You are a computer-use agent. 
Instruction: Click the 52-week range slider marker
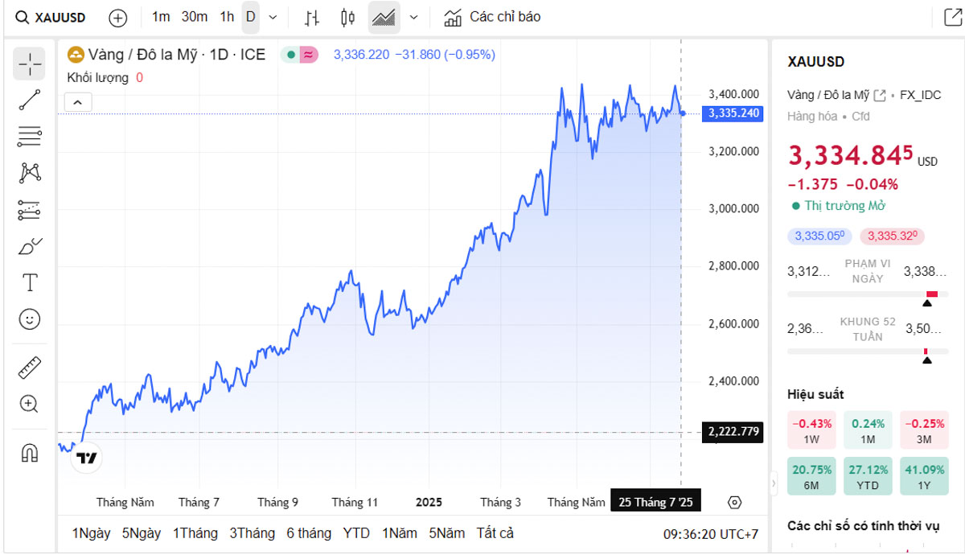pyautogui.click(x=926, y=359)
